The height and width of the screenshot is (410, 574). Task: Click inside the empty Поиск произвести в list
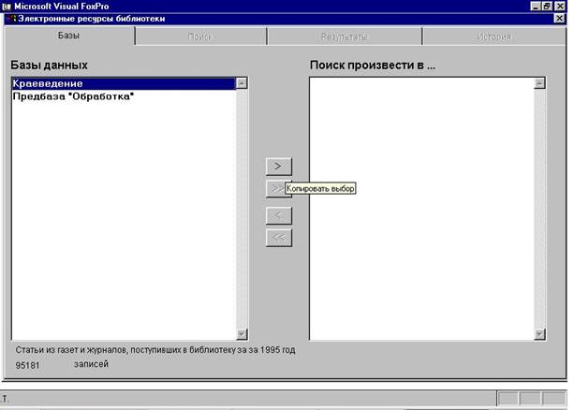421,206
